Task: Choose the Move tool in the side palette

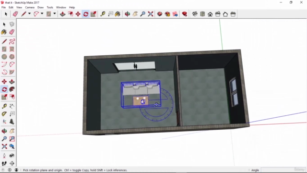Action: pyautogui.click(x=4, y=82)
